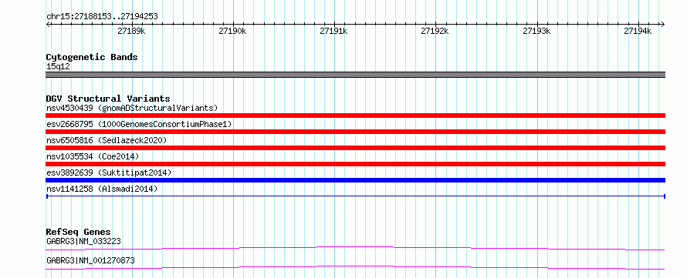The image size is (687, 278).
Task: Click the chr15:27188153..27194253 coordinate label
Action: coord(102,17)
